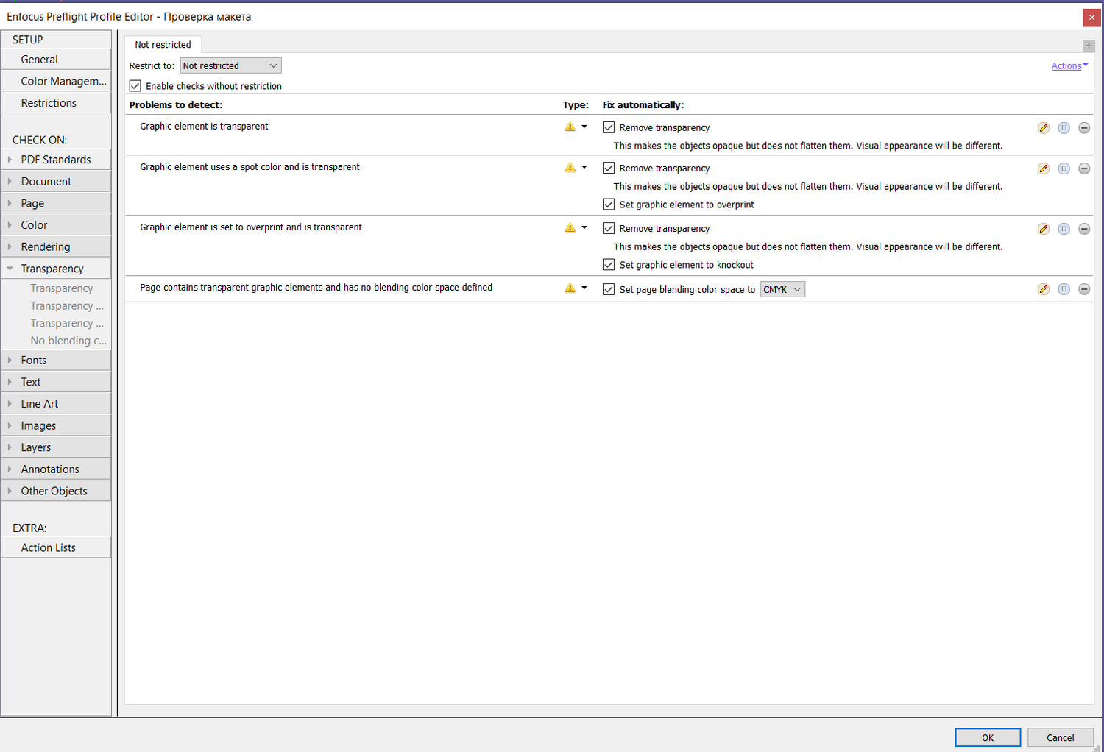This screenshot has width=1104, height=752.
Task: Expand the Page category
Action: click(10, 203)
